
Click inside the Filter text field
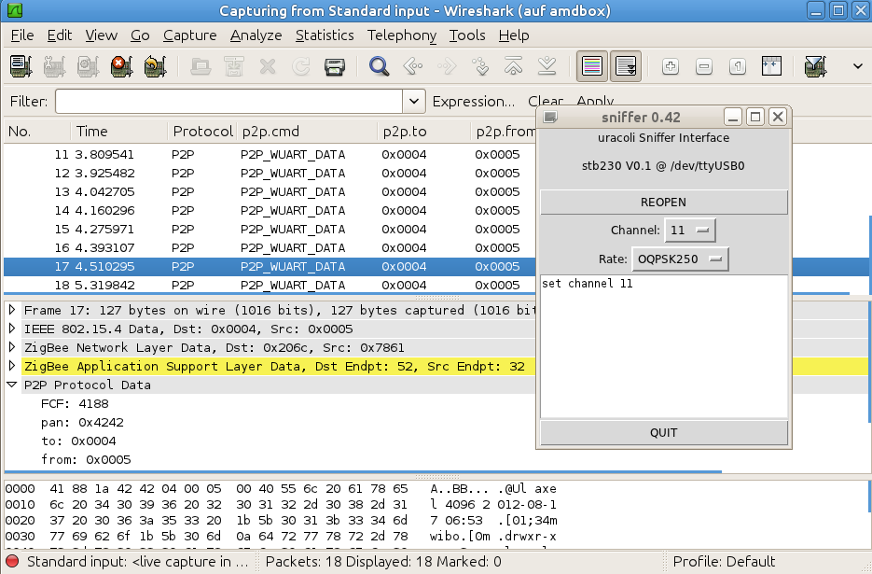(228, 101)
